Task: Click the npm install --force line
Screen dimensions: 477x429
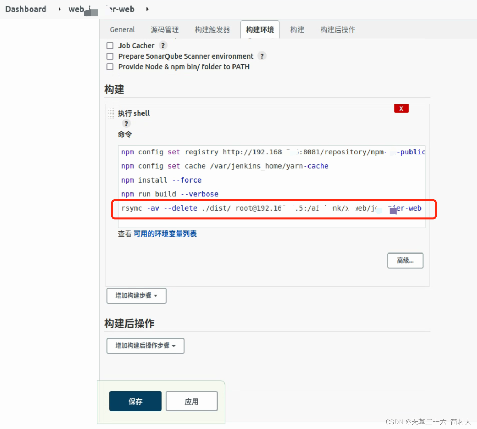Action: pyautogui.click(x=161, y=180)
